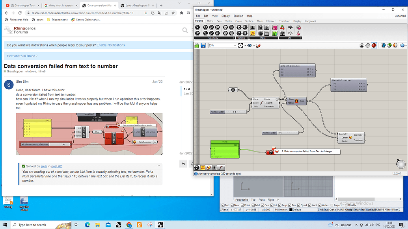This screenshot has height=229, width=408.
Task: Click the Open file green folder icon
Action: (x=197, y=46)
